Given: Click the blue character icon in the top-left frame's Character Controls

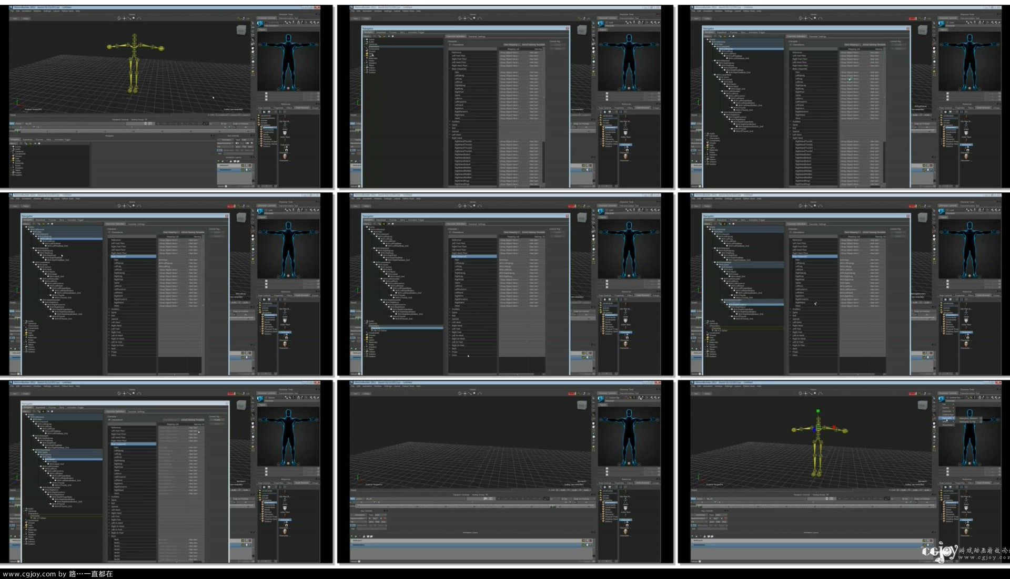Looking at the screenshot, I should [260, 23].
